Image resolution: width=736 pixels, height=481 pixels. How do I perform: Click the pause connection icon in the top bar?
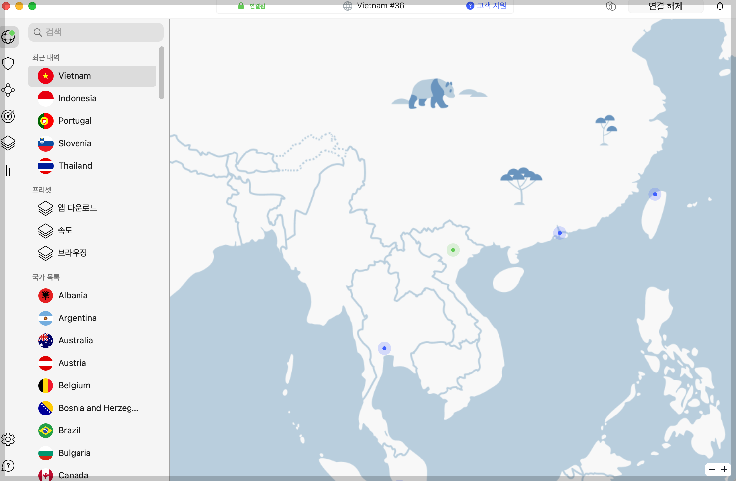(x=611, y=6)
